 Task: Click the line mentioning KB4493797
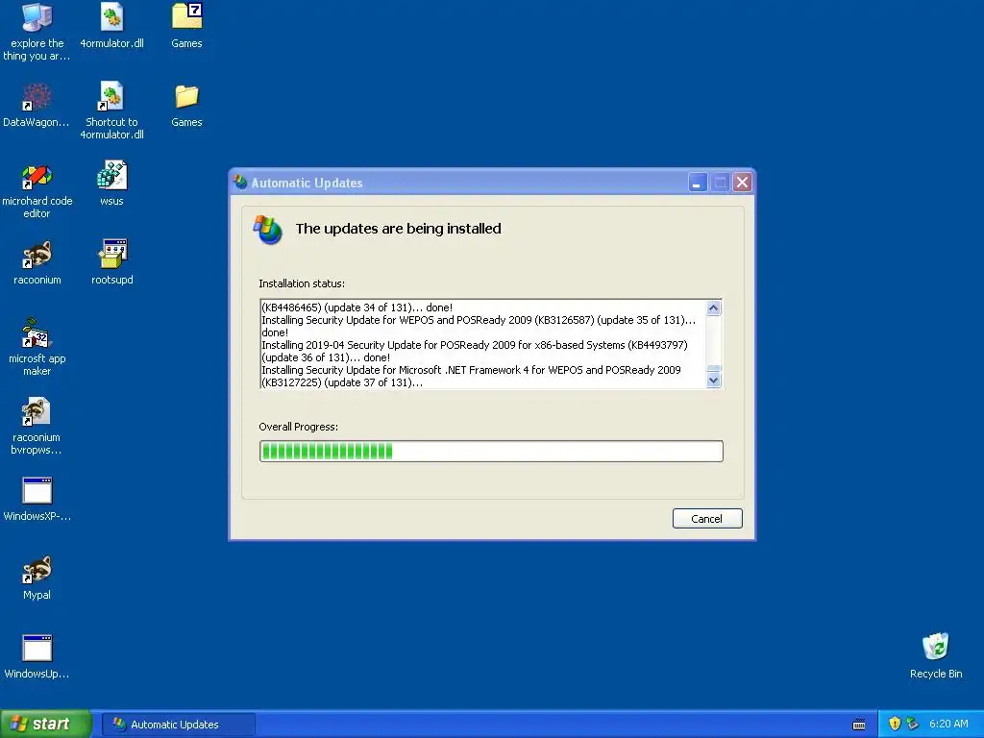click(475, 345)
